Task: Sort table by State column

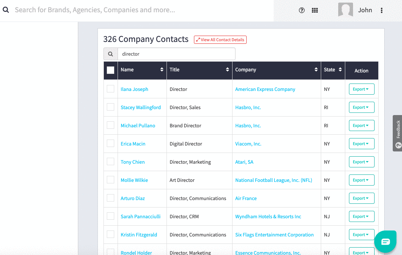Action: 340,69
